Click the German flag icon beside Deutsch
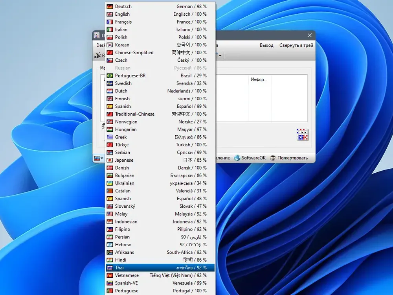393x295 pixels. (x=110, y=7)
